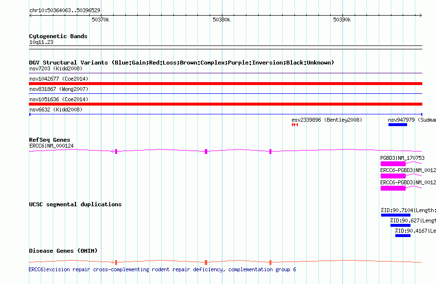Open the Disease Genes (OMIM) track title
Image resolution: width=436 pixels, height=284 pixels.
(63, 251)
